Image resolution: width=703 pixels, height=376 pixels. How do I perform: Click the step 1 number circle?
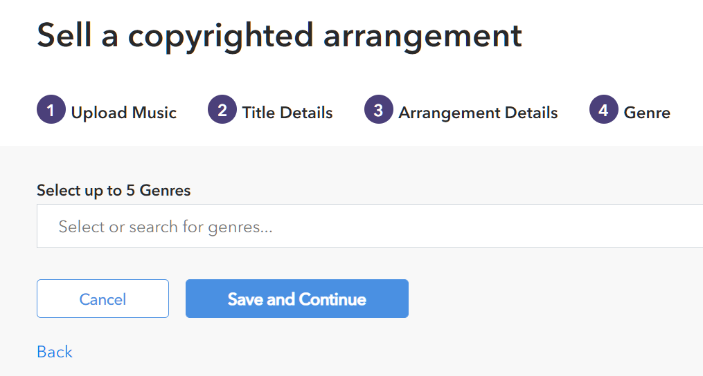[51, 111]
